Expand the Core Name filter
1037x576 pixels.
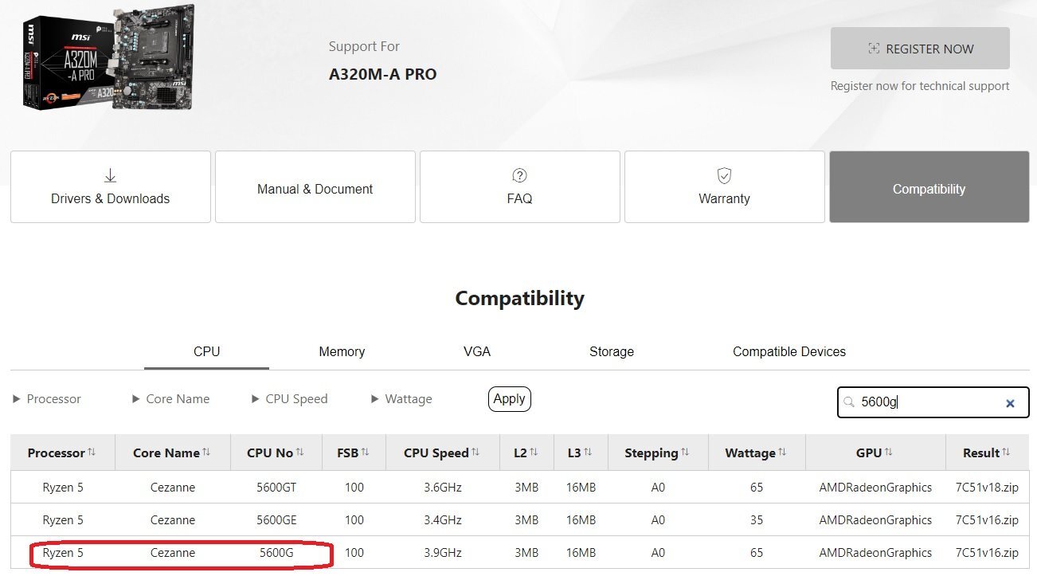(x=170, y=399)
